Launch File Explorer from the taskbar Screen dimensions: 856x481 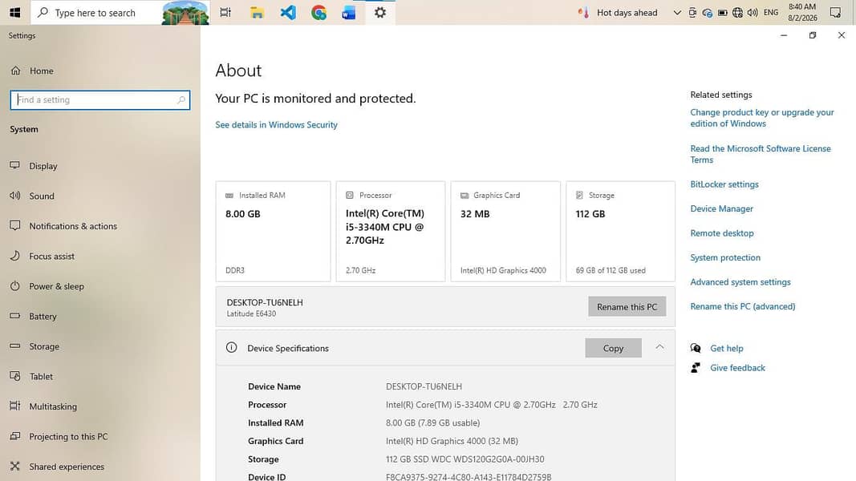(x=257, y=12)
